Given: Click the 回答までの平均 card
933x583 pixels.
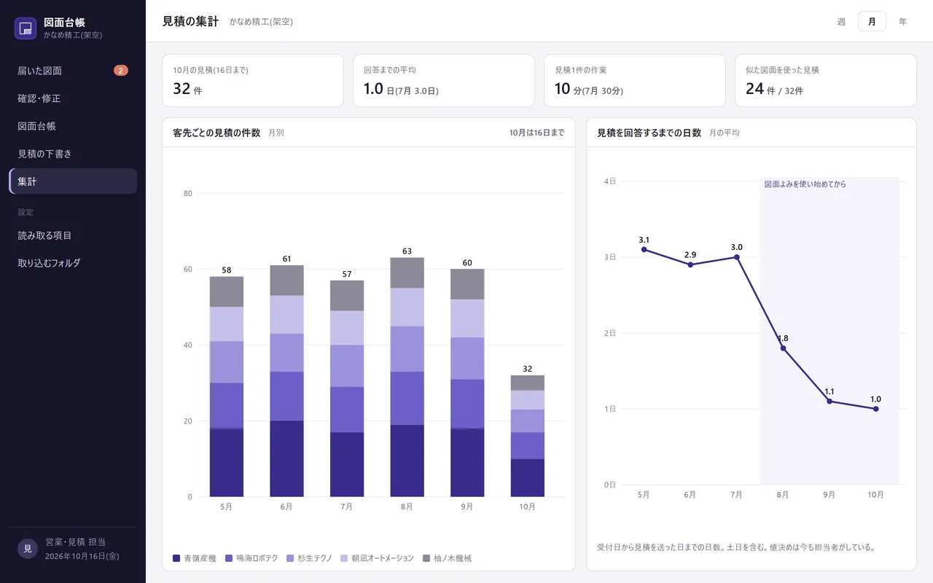Looking at the screenshot, I should [444, 80].
